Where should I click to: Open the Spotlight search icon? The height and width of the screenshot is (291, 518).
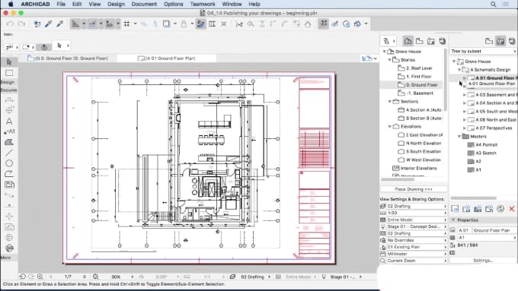(493, 5)
